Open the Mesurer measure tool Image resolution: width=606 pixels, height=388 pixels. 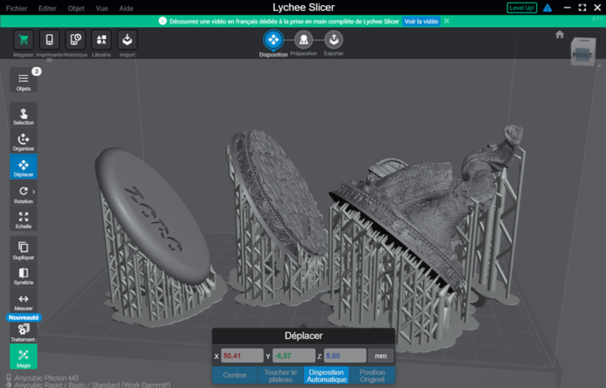pyautogui.click(x=23, y=301)
